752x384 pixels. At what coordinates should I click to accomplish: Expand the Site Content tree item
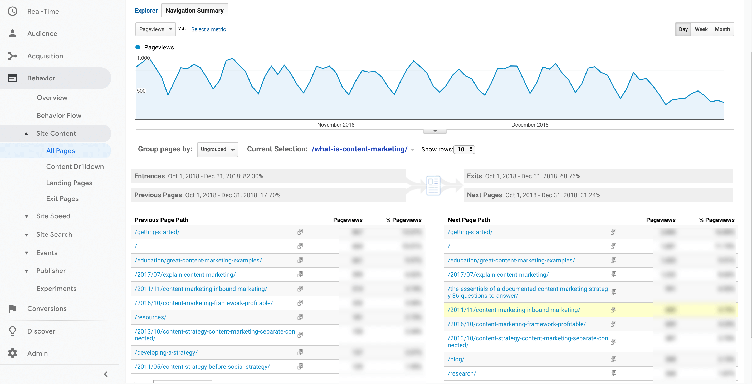pyautogui.click(x=56, y=133)
